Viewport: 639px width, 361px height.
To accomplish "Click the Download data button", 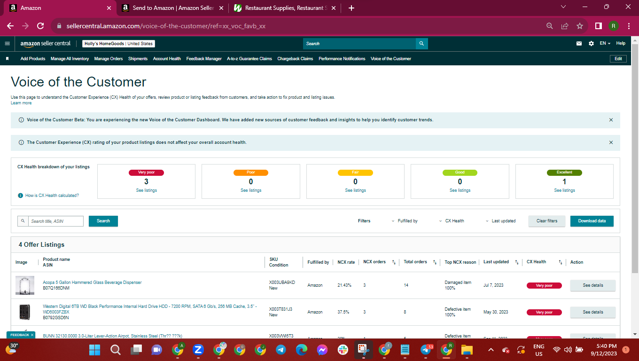I will point(592,221).
